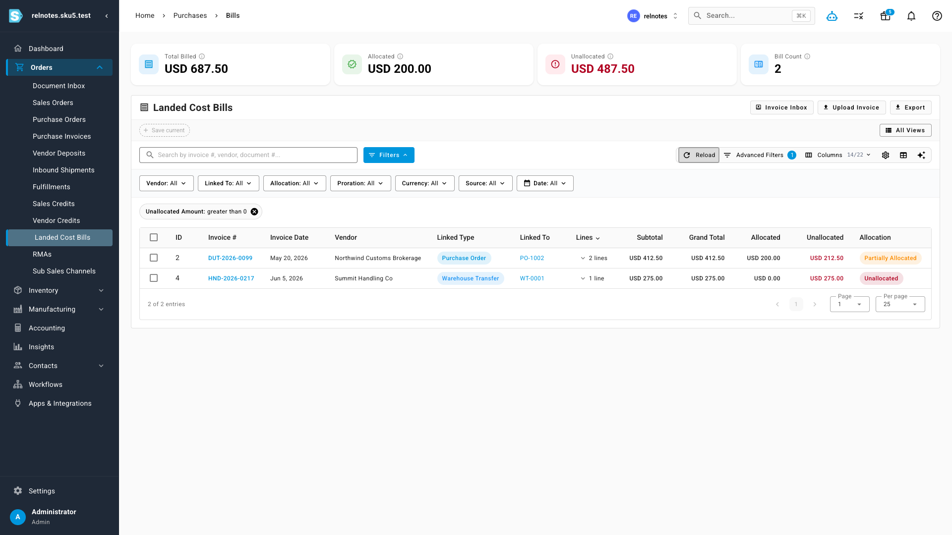Click the Upload Invoice button
This screenshot has height=535, width=952.
(x=852, y=107)
